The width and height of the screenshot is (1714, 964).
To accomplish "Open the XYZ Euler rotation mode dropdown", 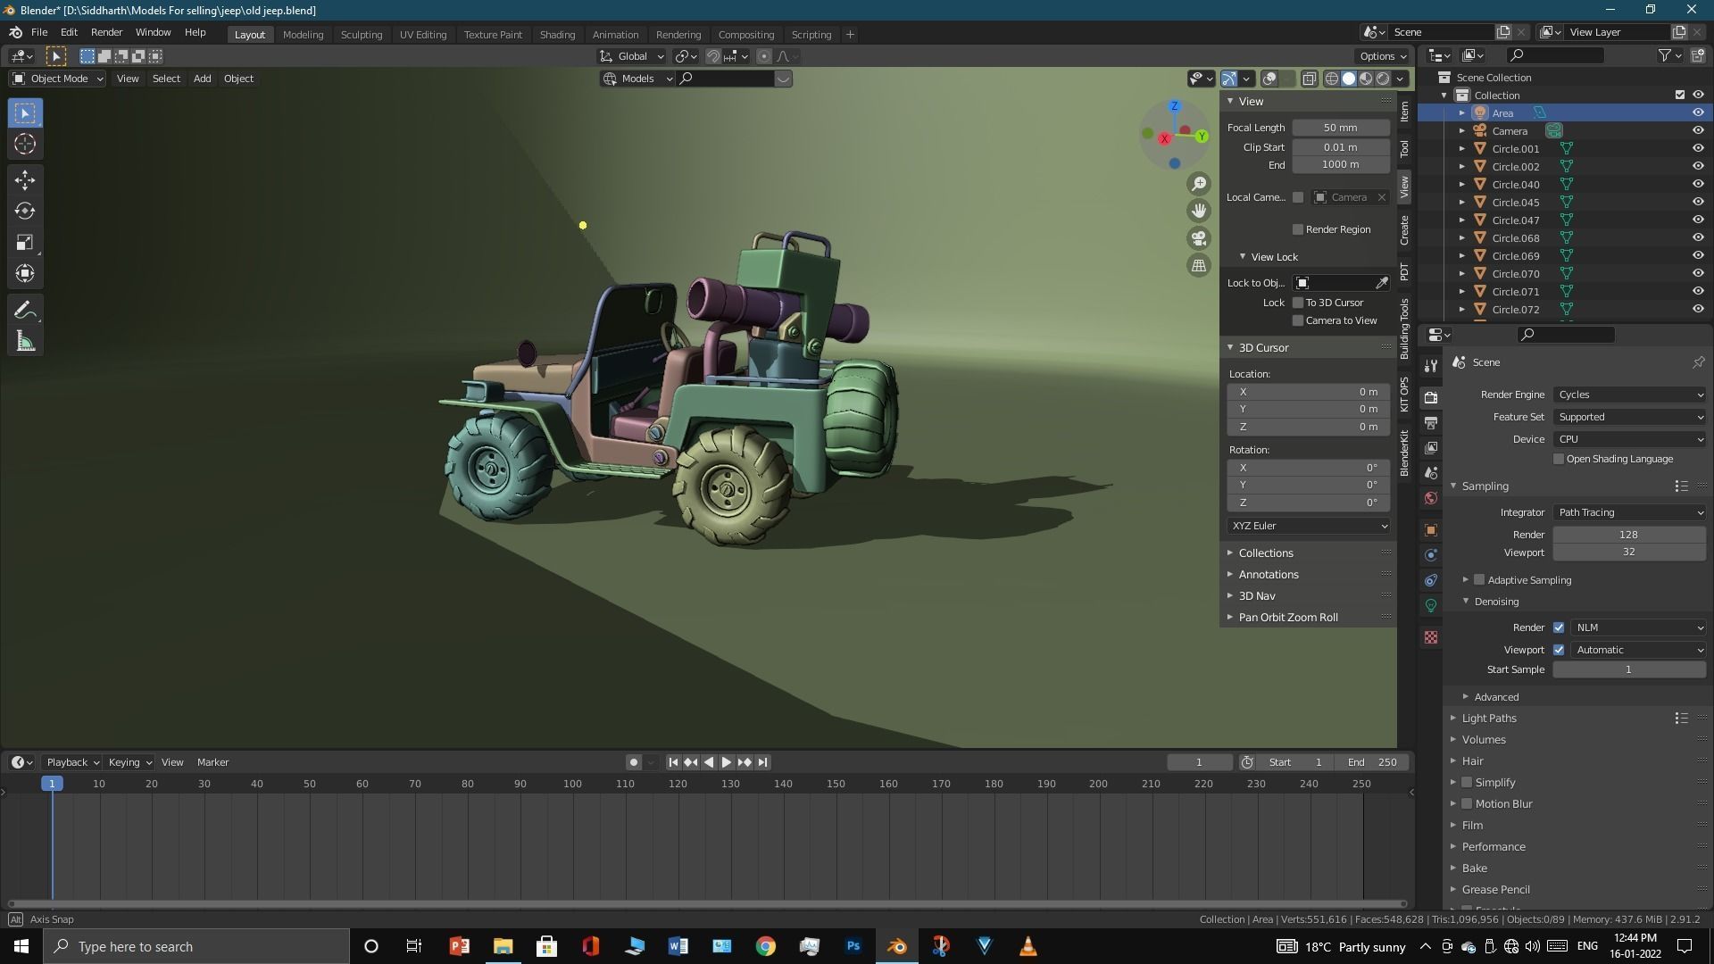I will [x=1309, y=526].
